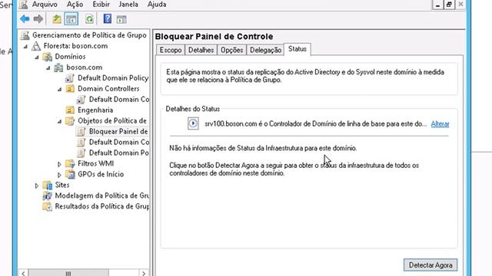Select Resultados da Política de Grupo

tap(101, 206)
